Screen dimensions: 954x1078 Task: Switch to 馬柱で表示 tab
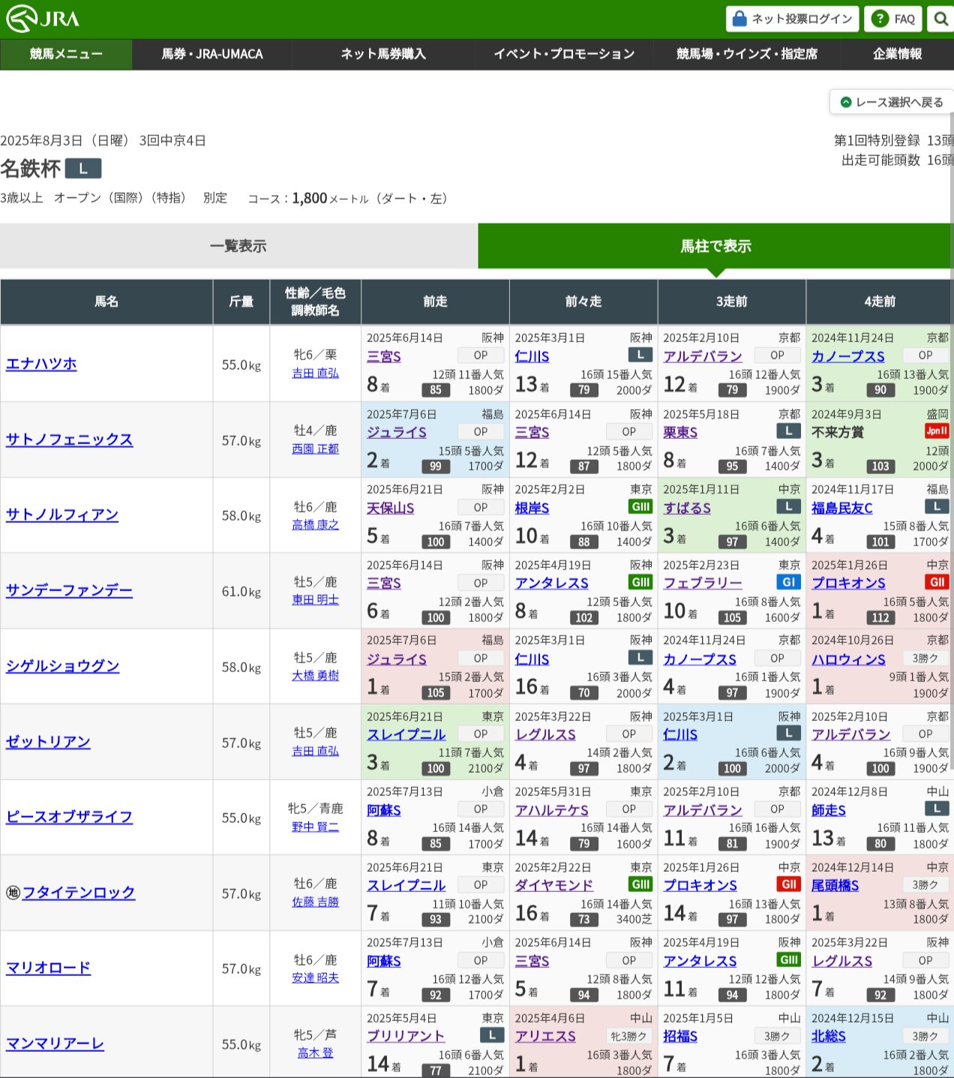(x=715, y=246)
